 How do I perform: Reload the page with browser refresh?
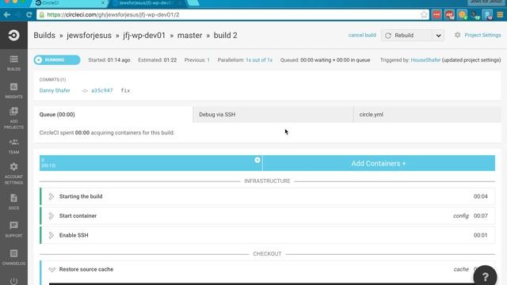29,14
